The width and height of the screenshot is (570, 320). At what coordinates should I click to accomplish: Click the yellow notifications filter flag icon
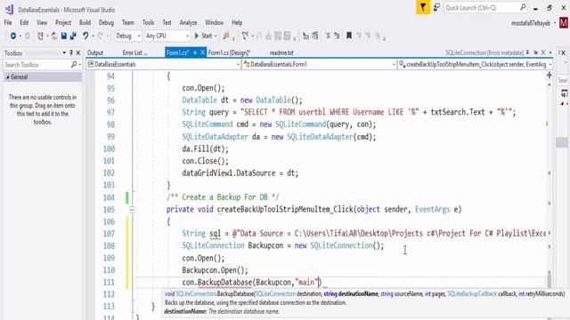(423, 7)
